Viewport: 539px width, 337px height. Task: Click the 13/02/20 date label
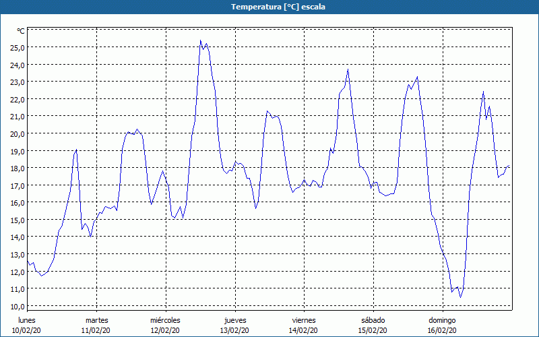[x=234, y=330]
